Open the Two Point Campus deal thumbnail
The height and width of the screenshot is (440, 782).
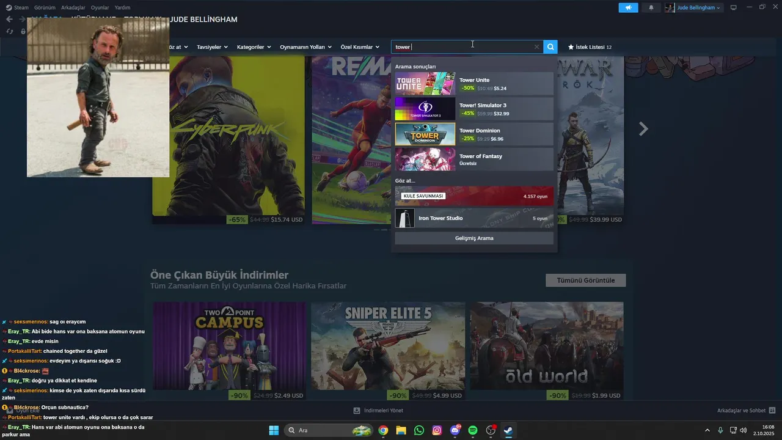229,346
